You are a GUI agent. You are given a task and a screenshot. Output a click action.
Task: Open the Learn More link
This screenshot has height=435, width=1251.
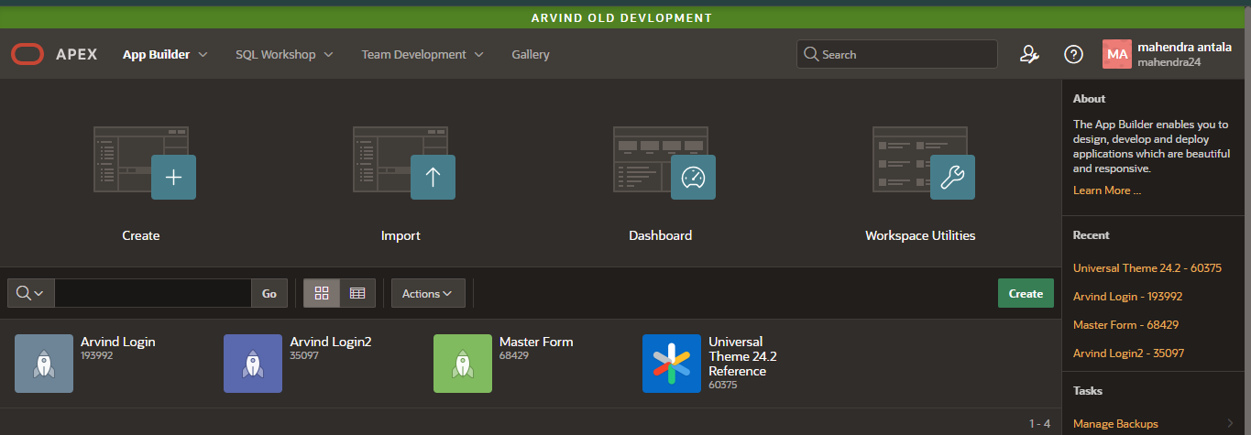1106,190
